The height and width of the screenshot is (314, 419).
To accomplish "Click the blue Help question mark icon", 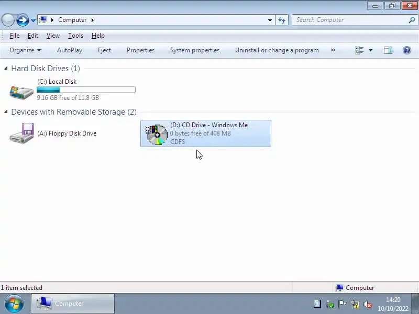I will (x=407, y=50).
